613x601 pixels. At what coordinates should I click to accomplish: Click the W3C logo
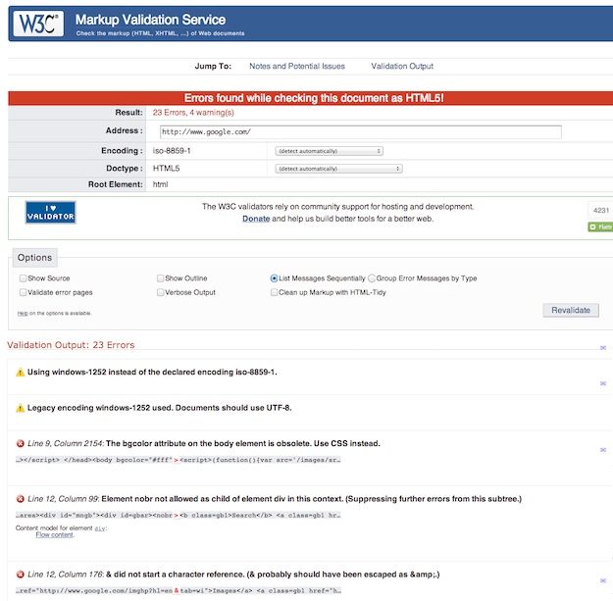pyautogui.click(x=38, y=24)
